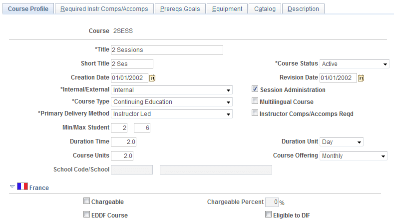Click the Revision Date input field
This screenshot has width=394, height=222.
[x=338, y=78]
